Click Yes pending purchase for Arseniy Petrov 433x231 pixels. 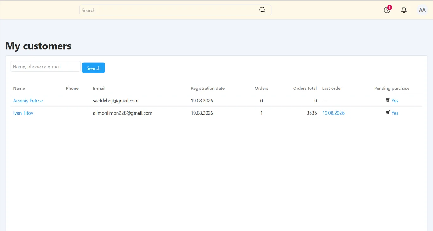pyautogui.click(x=395, y=101)
